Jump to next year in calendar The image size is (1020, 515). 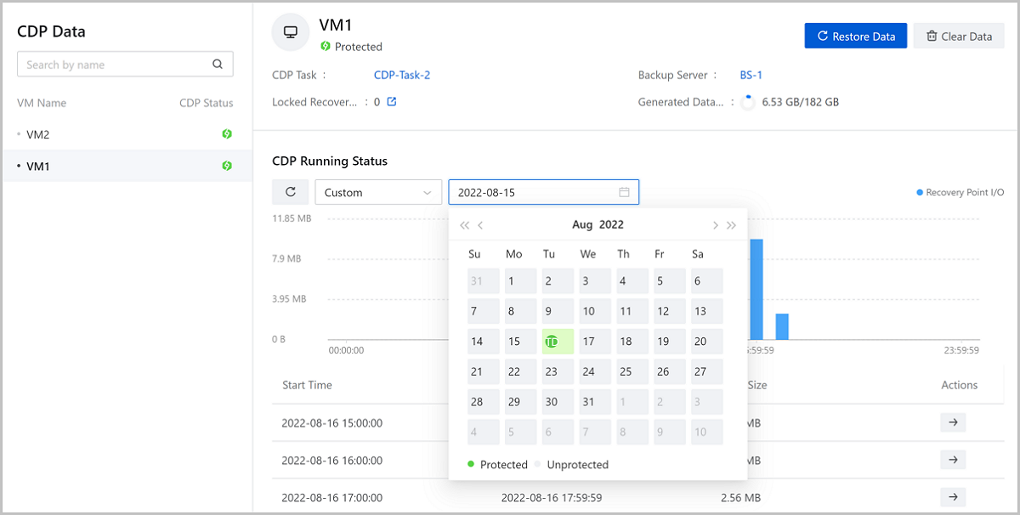731,225
